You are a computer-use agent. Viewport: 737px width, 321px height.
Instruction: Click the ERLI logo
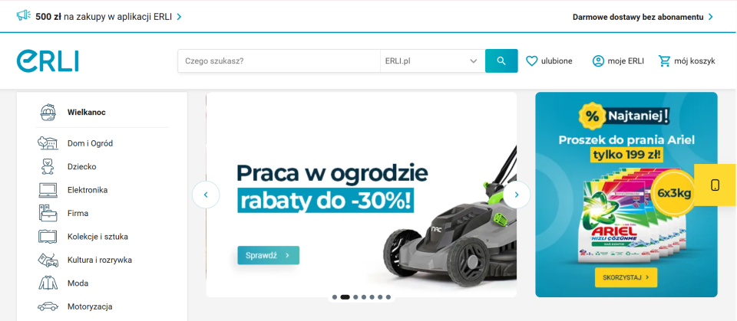(x=48, y=61)
